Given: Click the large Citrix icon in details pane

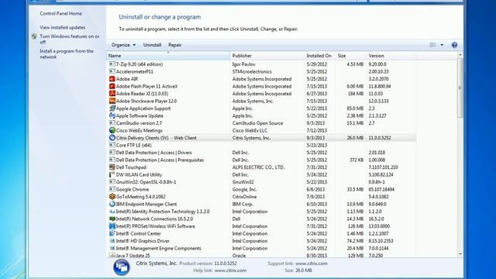Looking at the screenshot, I should [122, 267].
